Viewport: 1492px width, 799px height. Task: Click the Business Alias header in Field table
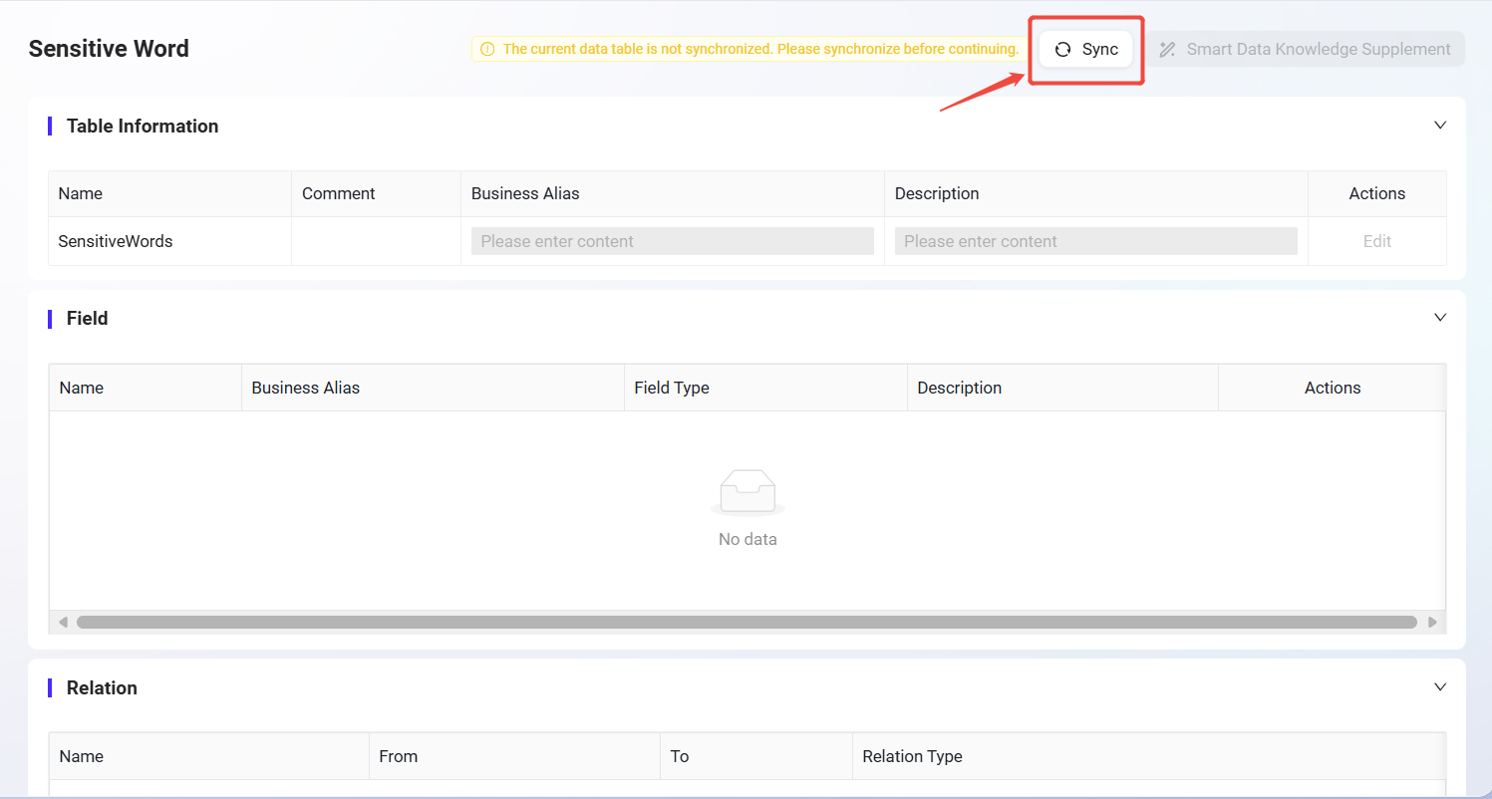pyautogui.click(x=306, y=388)
